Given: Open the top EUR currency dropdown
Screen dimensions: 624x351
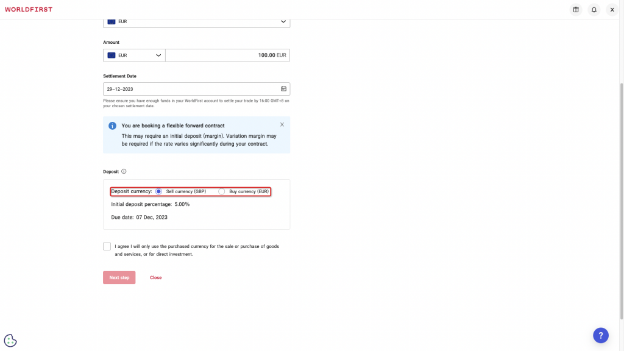Looking at the screenshot, I should 196,22.
